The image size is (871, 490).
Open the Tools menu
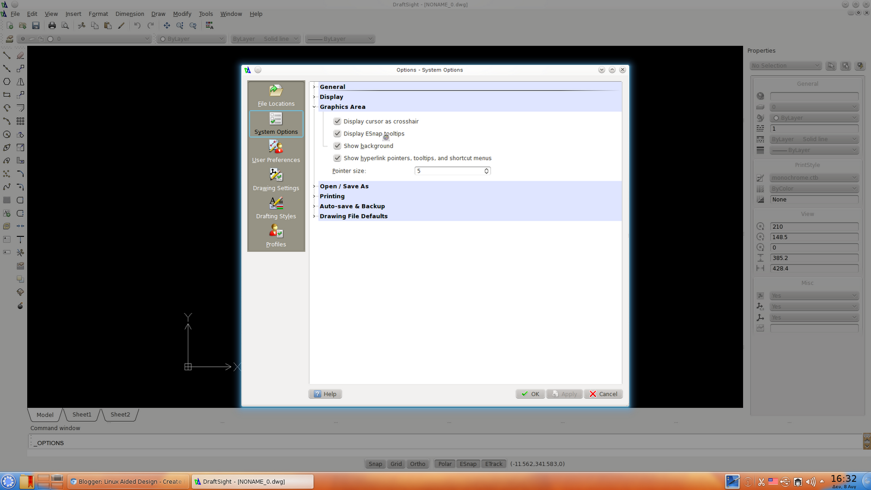[x=205, y=14]
